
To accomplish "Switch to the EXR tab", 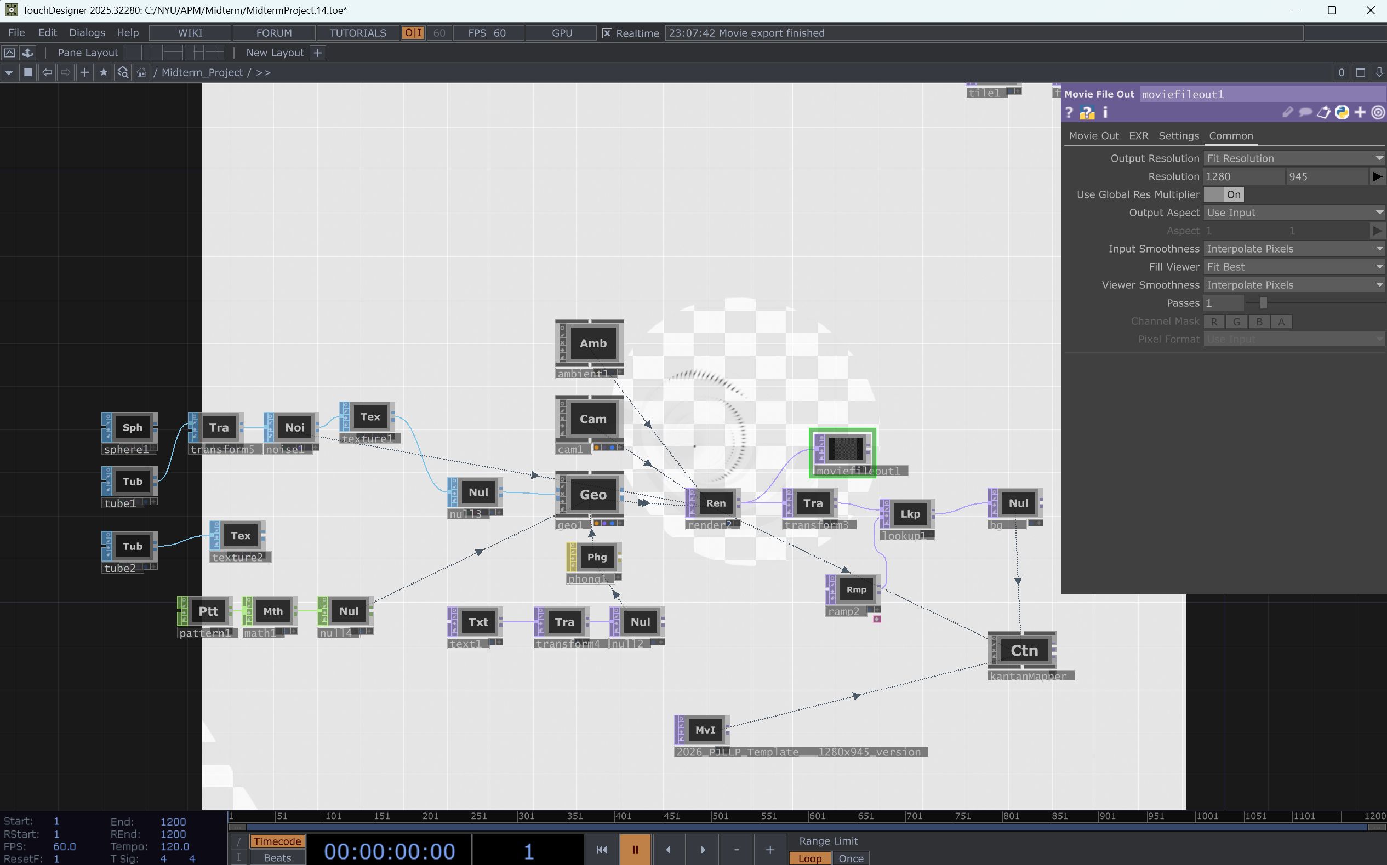I will pyautogui.click(x=1138, y=136).
